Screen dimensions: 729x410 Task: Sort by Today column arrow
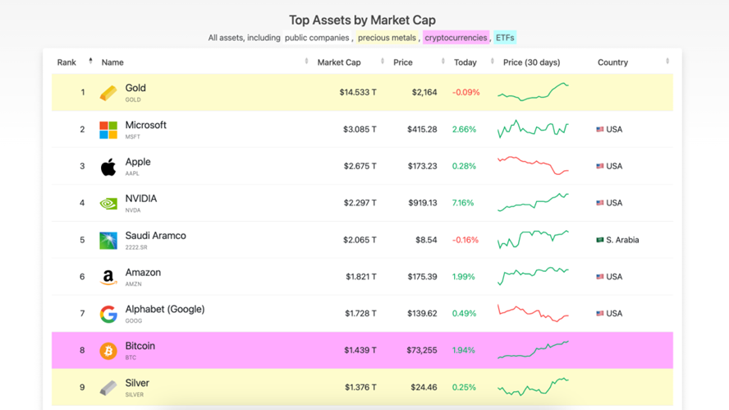coord(493,61)
